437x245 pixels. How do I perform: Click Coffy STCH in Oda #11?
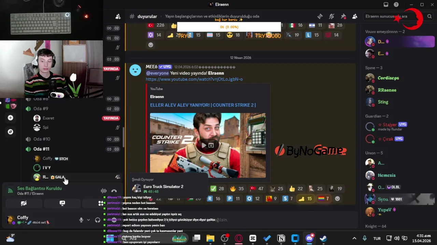[x=55, y=159]
